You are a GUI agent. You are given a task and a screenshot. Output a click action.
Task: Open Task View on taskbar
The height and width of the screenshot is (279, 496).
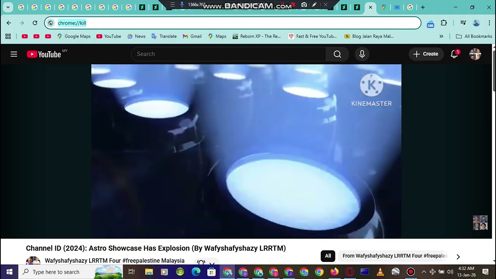(132, 272)
